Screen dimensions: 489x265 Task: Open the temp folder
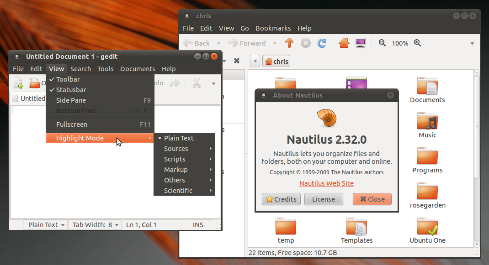tap(286, 231)
